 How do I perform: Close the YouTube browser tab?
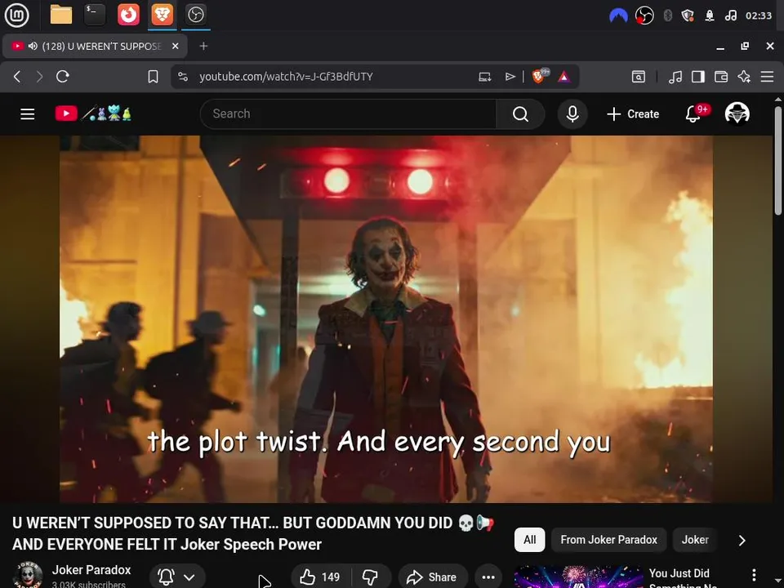click(x=175, y=46)
